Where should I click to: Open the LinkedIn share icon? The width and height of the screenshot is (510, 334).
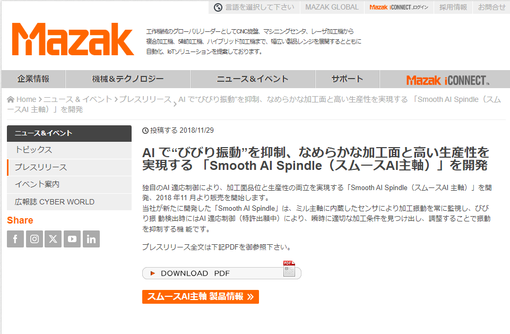point(91,239)
